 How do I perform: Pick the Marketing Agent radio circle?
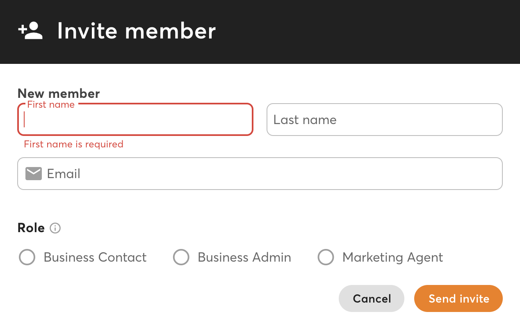326,258
